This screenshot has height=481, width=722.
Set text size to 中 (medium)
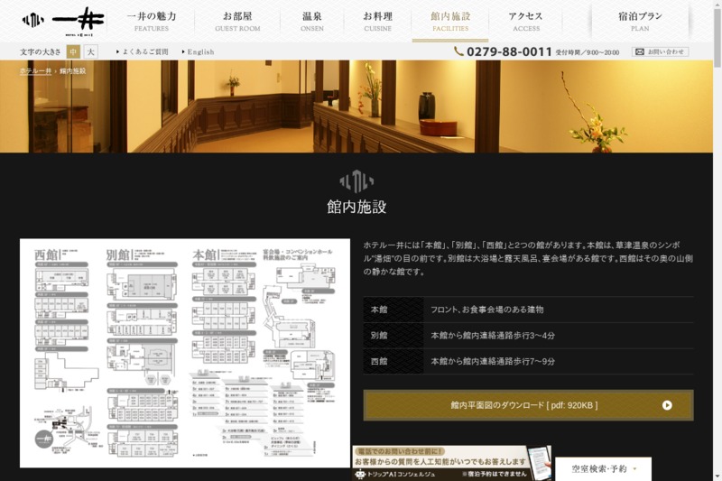click(73, 52)
